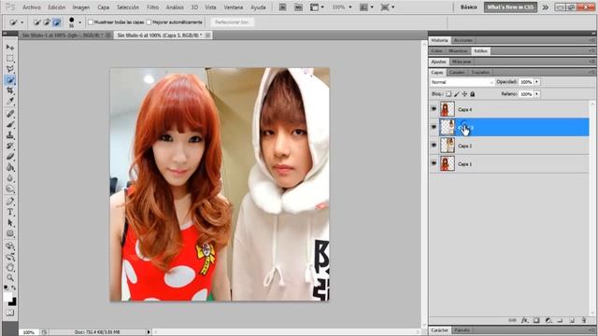Select the Pen tool
Viewport: 598px width, 336px height.
click(10, 202)
